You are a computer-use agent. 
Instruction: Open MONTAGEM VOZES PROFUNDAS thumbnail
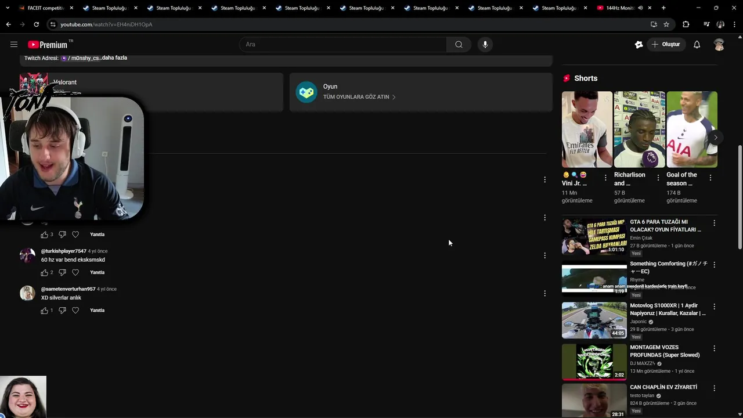[x=594, y=362]
